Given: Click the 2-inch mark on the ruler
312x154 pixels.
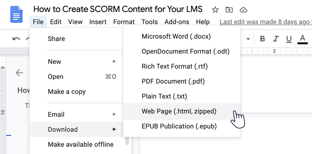Looking at the screenshot, I should (x=275, y=51).
